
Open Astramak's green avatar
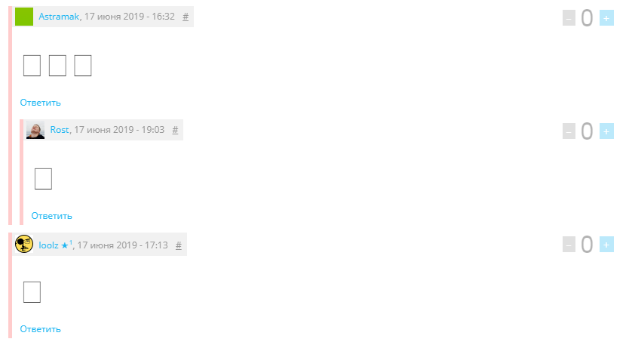coord(24,17)
